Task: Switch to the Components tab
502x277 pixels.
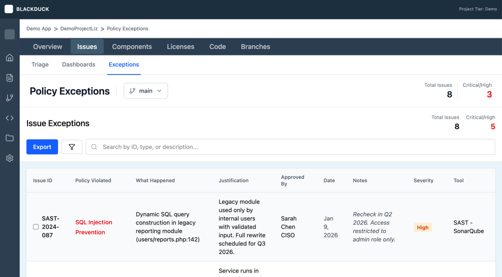Action: [x=132, y=47]
